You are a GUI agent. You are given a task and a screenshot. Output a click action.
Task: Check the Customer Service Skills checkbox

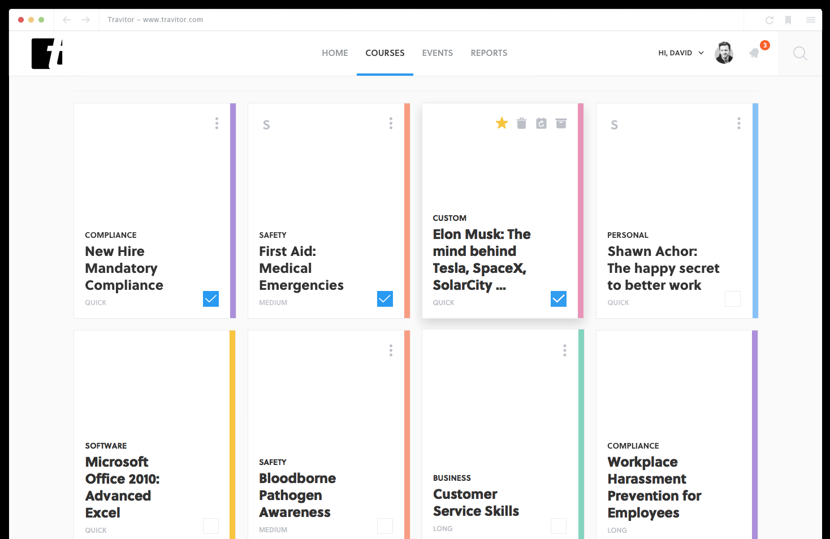coord(559,526)
